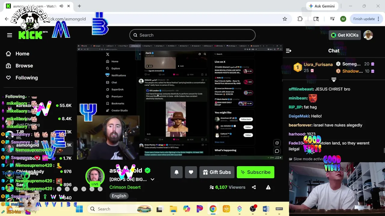Open the SRT app on taskbar

coord(279,209)
